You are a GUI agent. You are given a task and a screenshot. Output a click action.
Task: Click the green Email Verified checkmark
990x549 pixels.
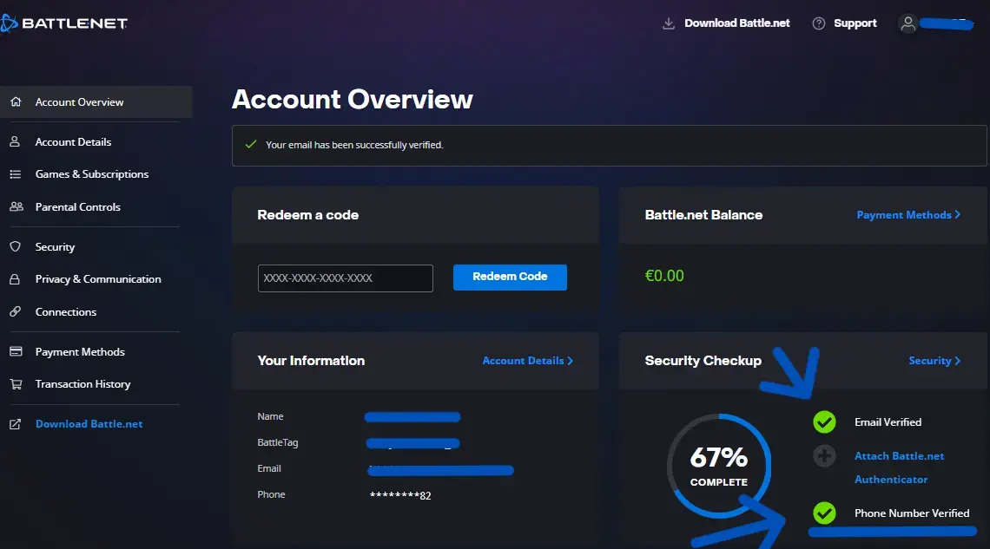coord(823,422)
